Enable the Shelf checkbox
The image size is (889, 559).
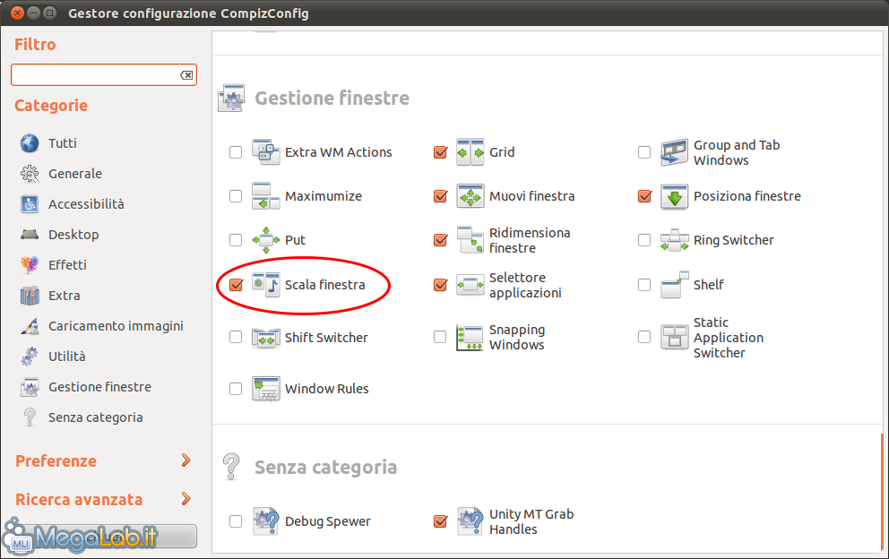tap(644, 285)
